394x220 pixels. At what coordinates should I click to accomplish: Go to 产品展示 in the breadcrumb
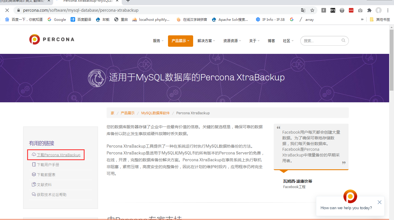[x=128, y=113]
